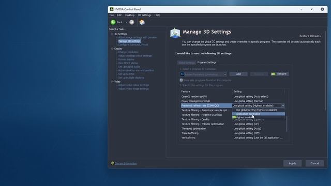Select Texture filtering - Quality row

click(x=206, y=119)
